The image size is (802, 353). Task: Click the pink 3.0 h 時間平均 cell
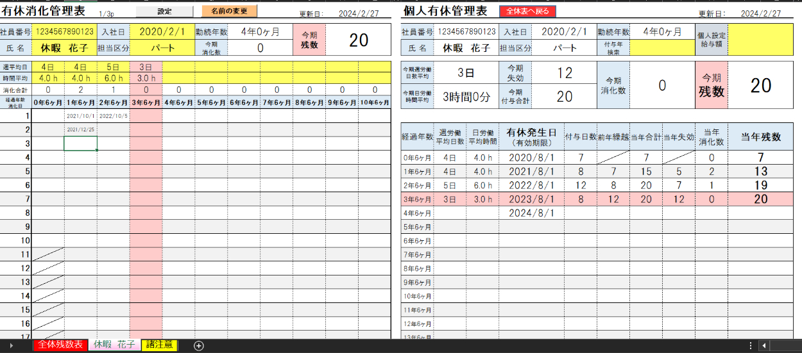click(x=146, y=78)
